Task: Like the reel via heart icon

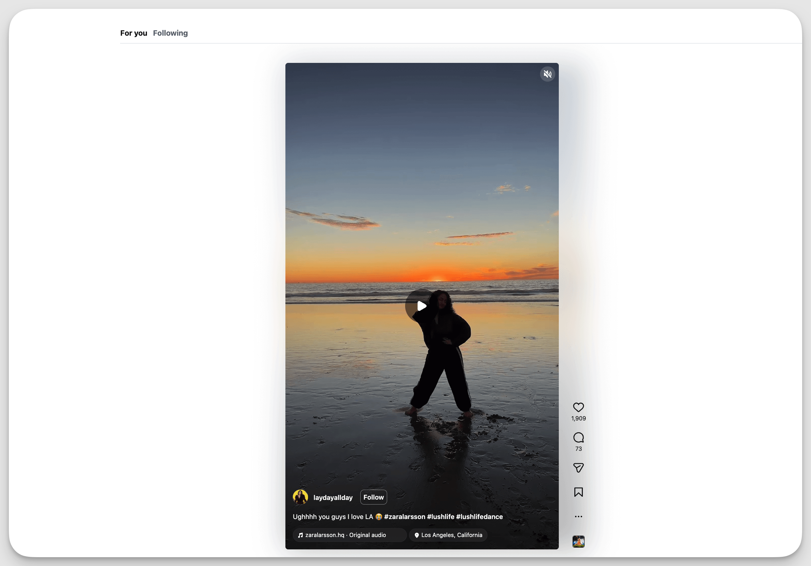Action: (x=578, y=408)
